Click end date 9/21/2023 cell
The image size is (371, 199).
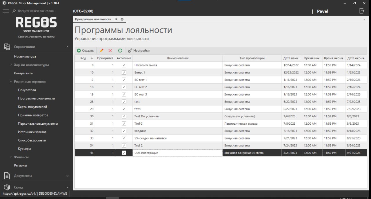[356, 153]
